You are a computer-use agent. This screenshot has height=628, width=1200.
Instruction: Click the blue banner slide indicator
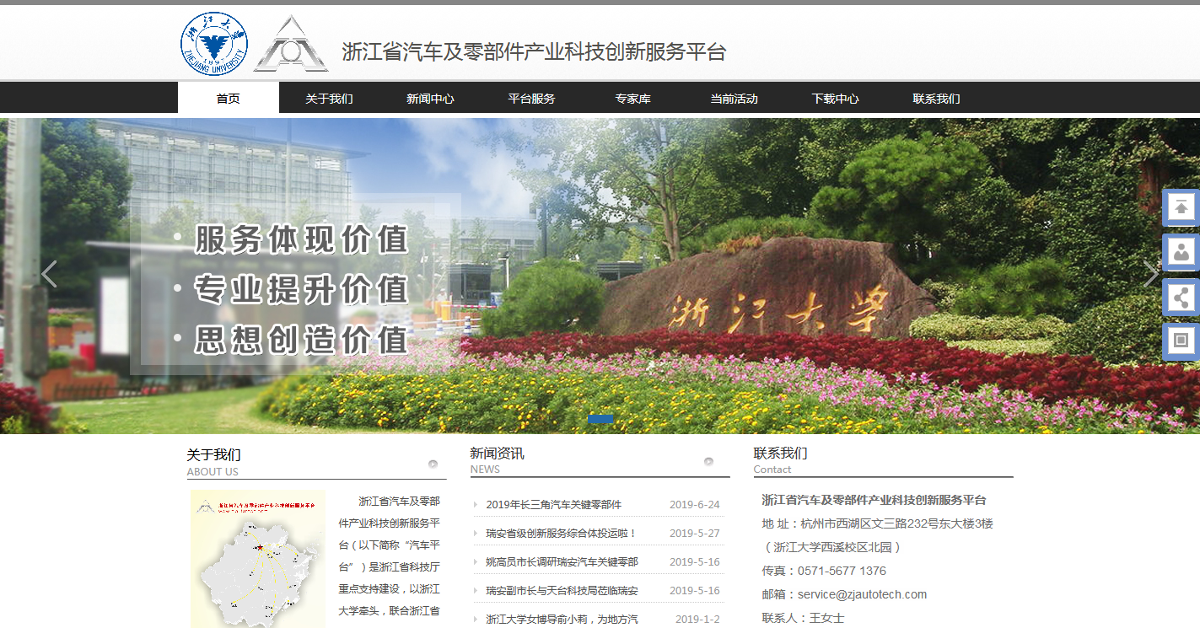[600, 418]
